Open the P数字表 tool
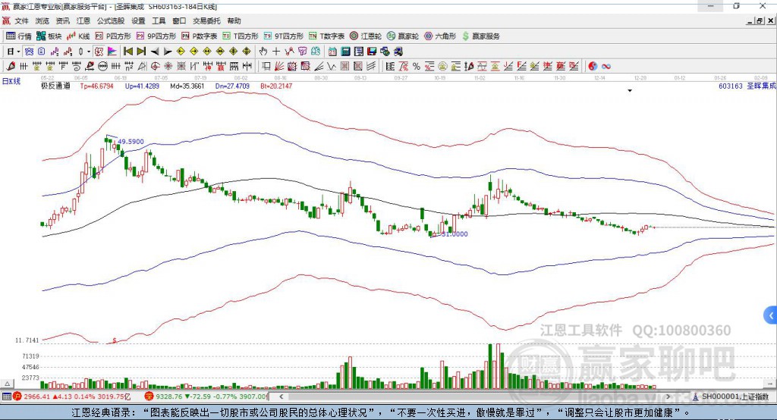 (200, 36)
